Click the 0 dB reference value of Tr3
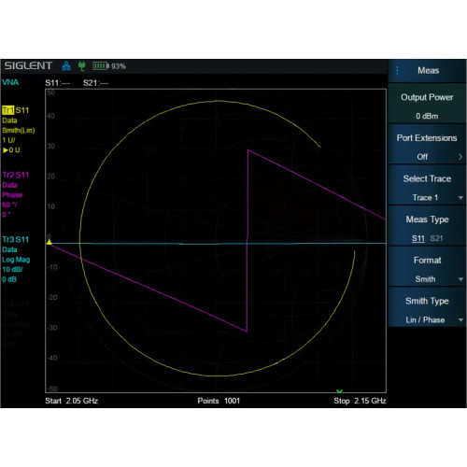The height and width of the screenshot is (467, 467). pos(9,279)
